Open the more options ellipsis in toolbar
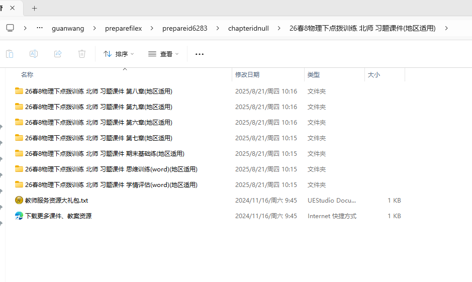 200,54
